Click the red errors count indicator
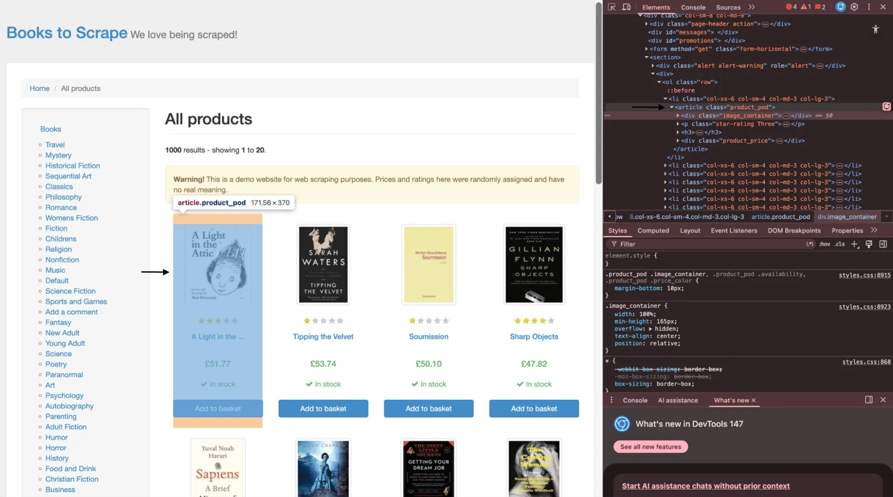This screenshot has width=893, height=497. (791, 7)
